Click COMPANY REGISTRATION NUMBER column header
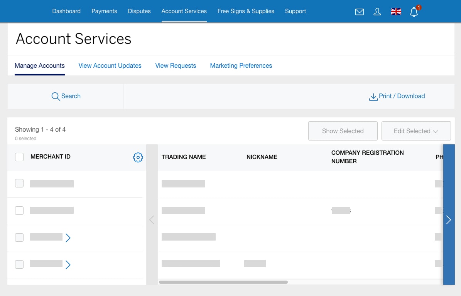Image resolution: width=461 pixels, height=296 pixels. click(368, 157)
